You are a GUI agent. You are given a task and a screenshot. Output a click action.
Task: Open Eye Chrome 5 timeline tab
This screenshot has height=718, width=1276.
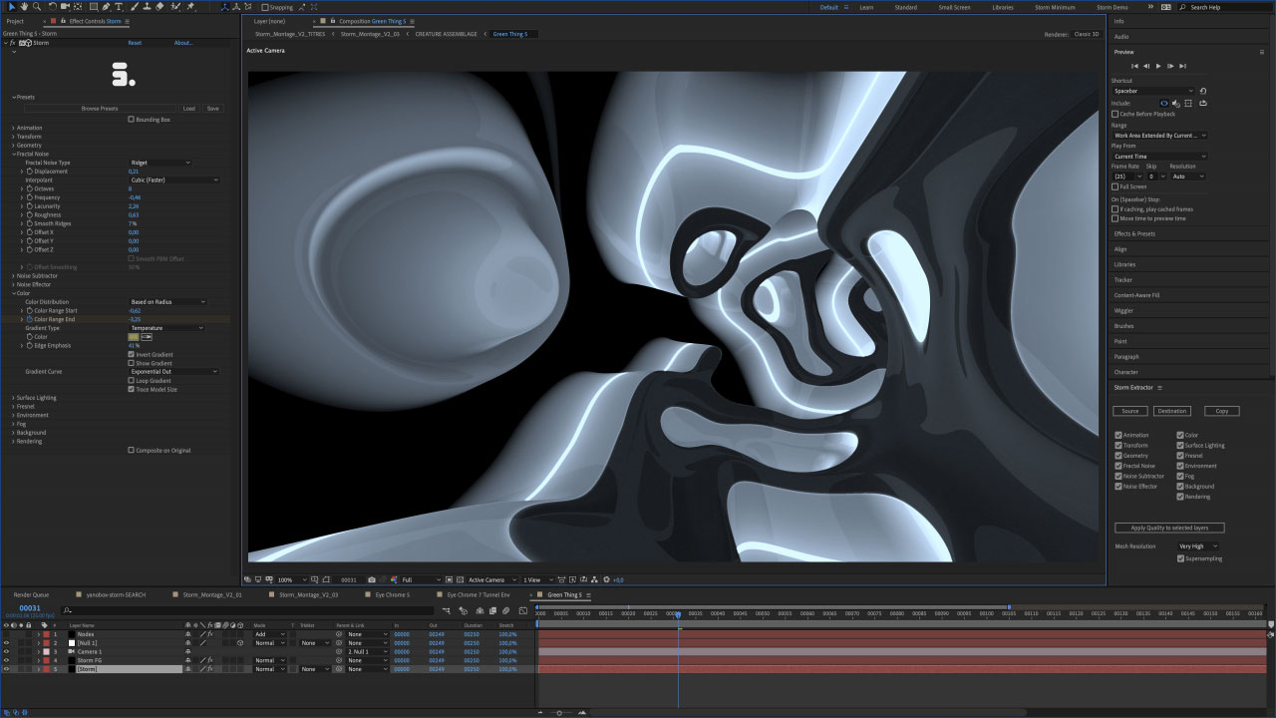click(x=392, y=594)
